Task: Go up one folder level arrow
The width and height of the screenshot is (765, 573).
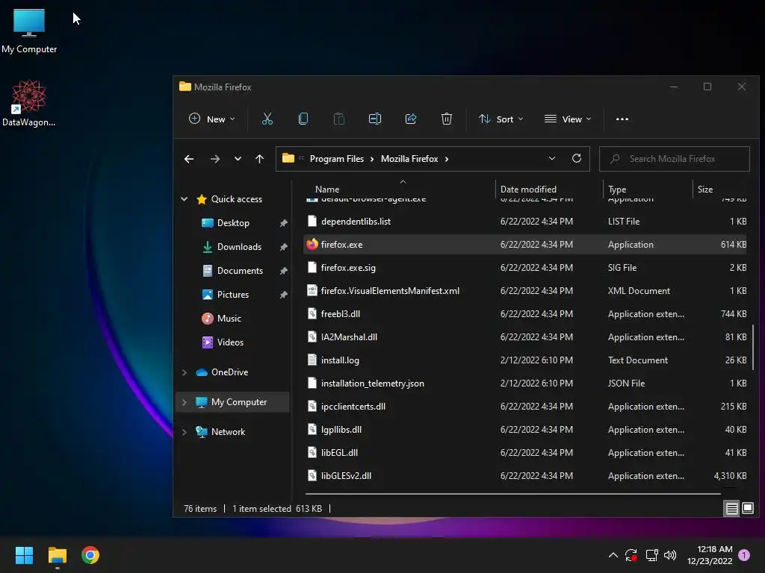Action: (x=259, y=159)
